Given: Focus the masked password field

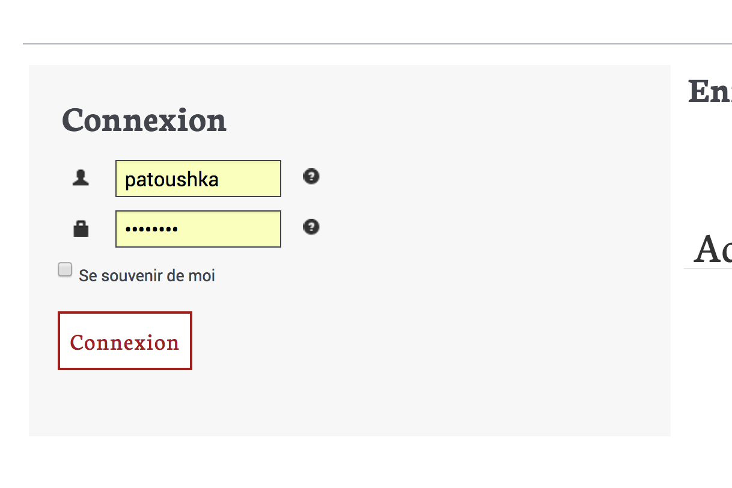Looking at the screenshot, I should click(x=198, y=229).
